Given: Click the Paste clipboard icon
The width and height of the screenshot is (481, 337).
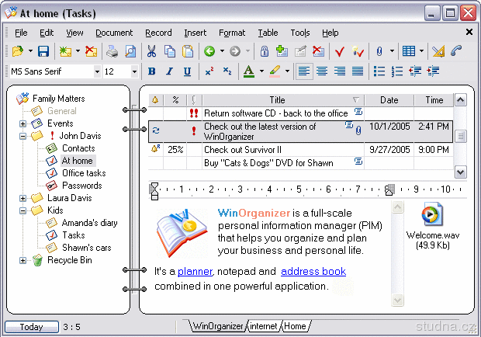Looking at the screenshot, I should point(188,51).
